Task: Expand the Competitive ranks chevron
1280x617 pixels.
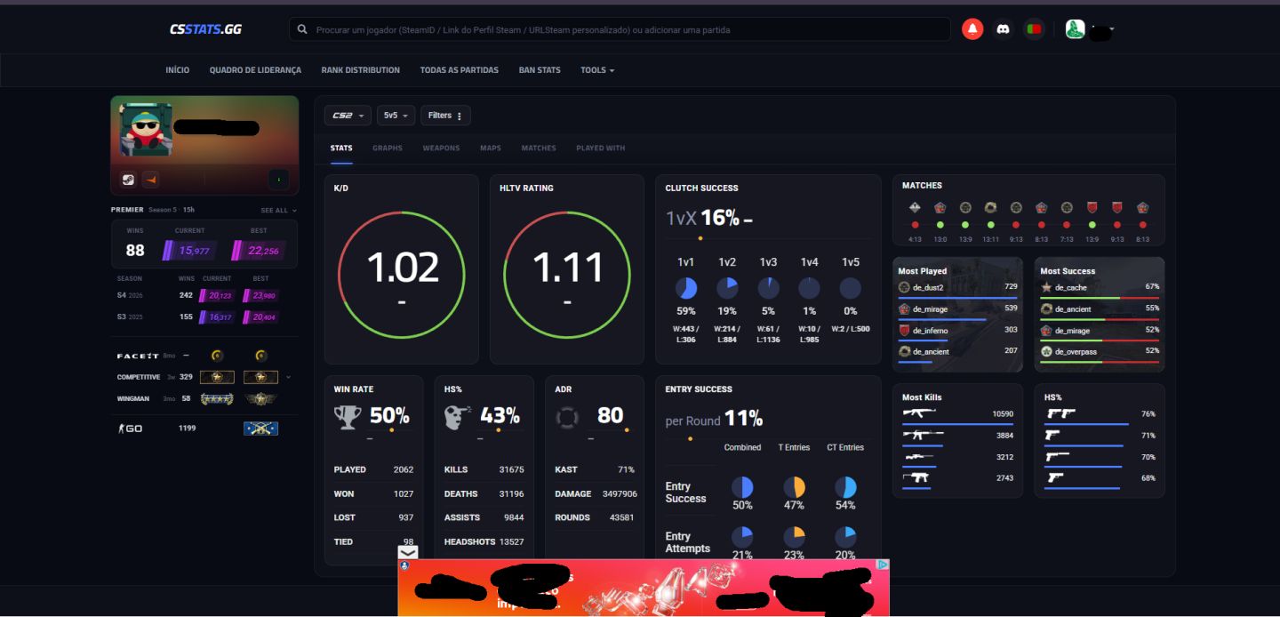Action: (x=288, y=377)
